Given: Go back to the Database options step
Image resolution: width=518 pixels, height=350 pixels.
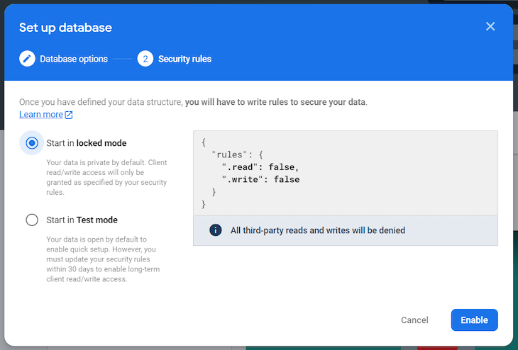Looking at the screenshot, I should click(x=73, y=59).
